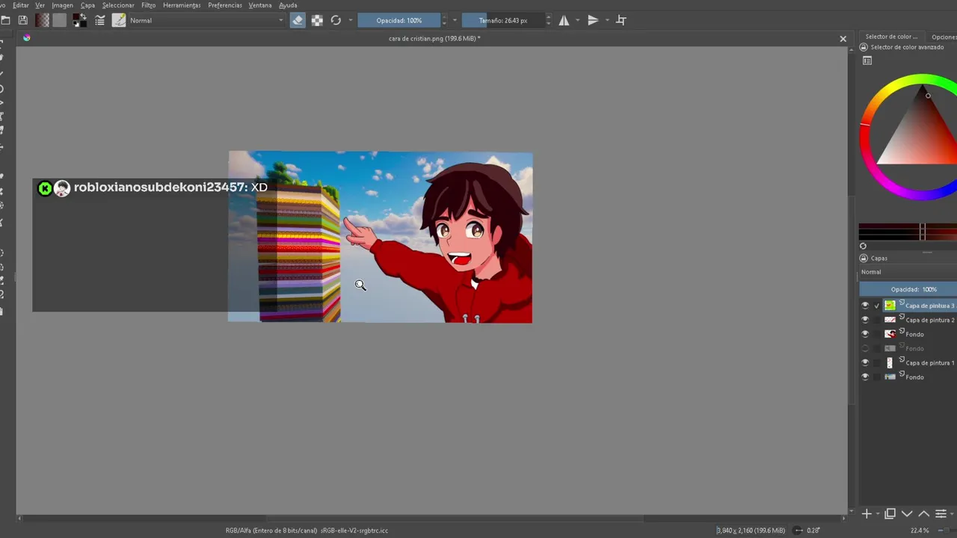Adjust layer Opacidad 100% slider
Screen dimensions: 957x538
(908, 289)
